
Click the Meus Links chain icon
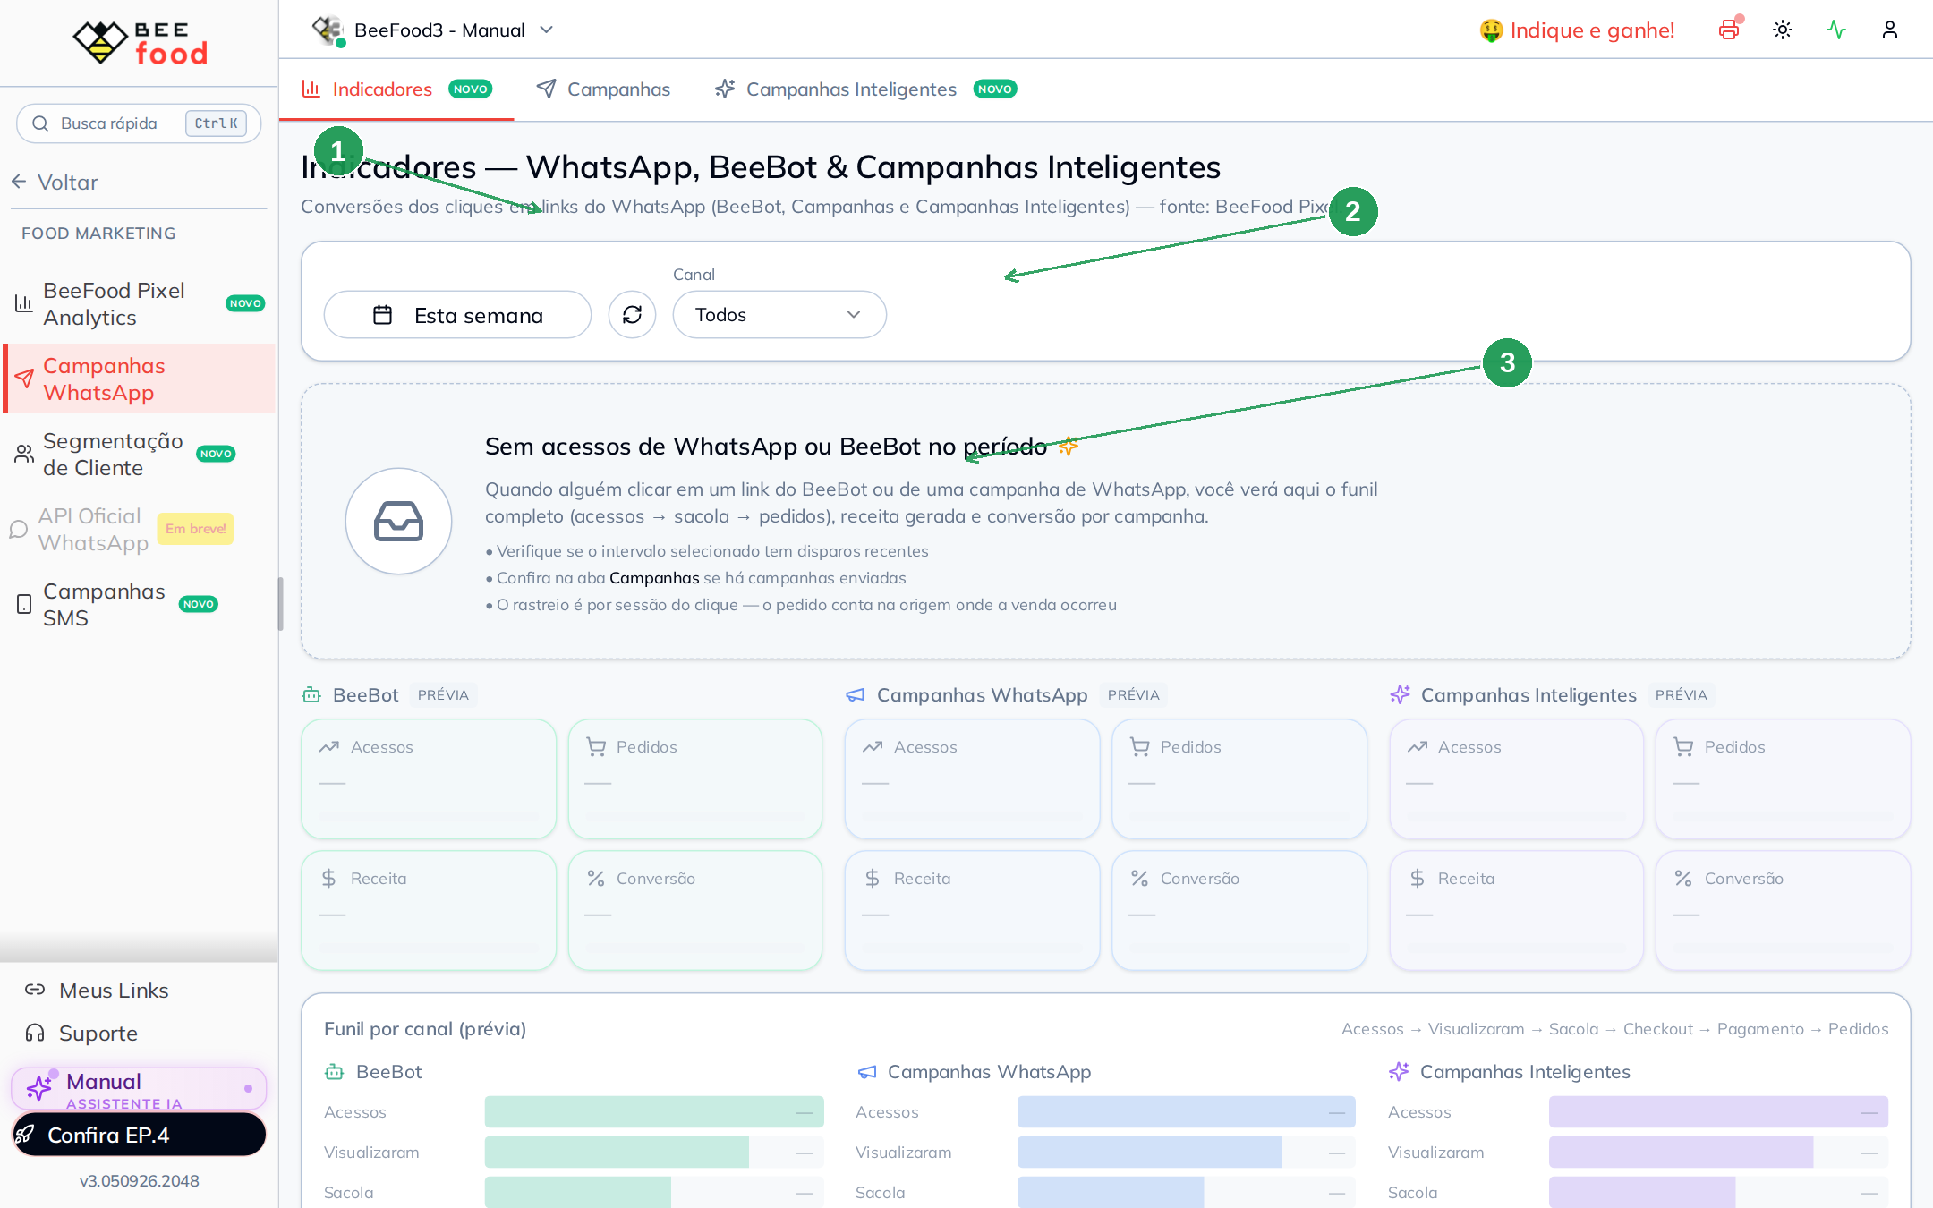(35, 990)
